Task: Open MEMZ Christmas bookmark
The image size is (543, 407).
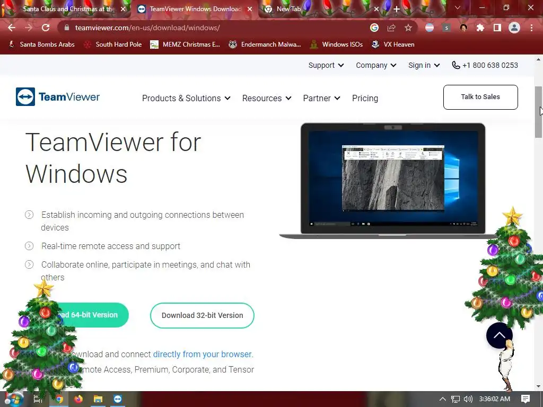Action: click(185, 45)
